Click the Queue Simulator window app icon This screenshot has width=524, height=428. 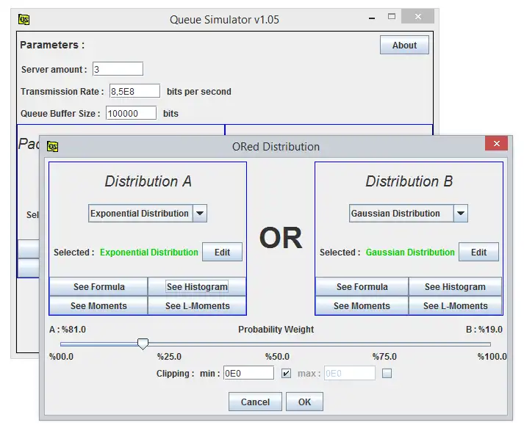[24, 19]
